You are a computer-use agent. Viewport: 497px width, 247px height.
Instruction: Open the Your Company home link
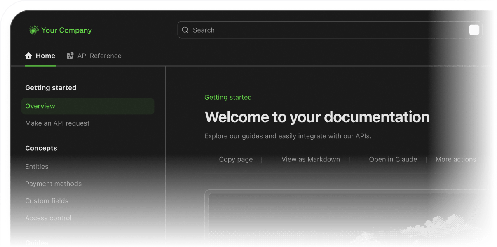(61, 30)
